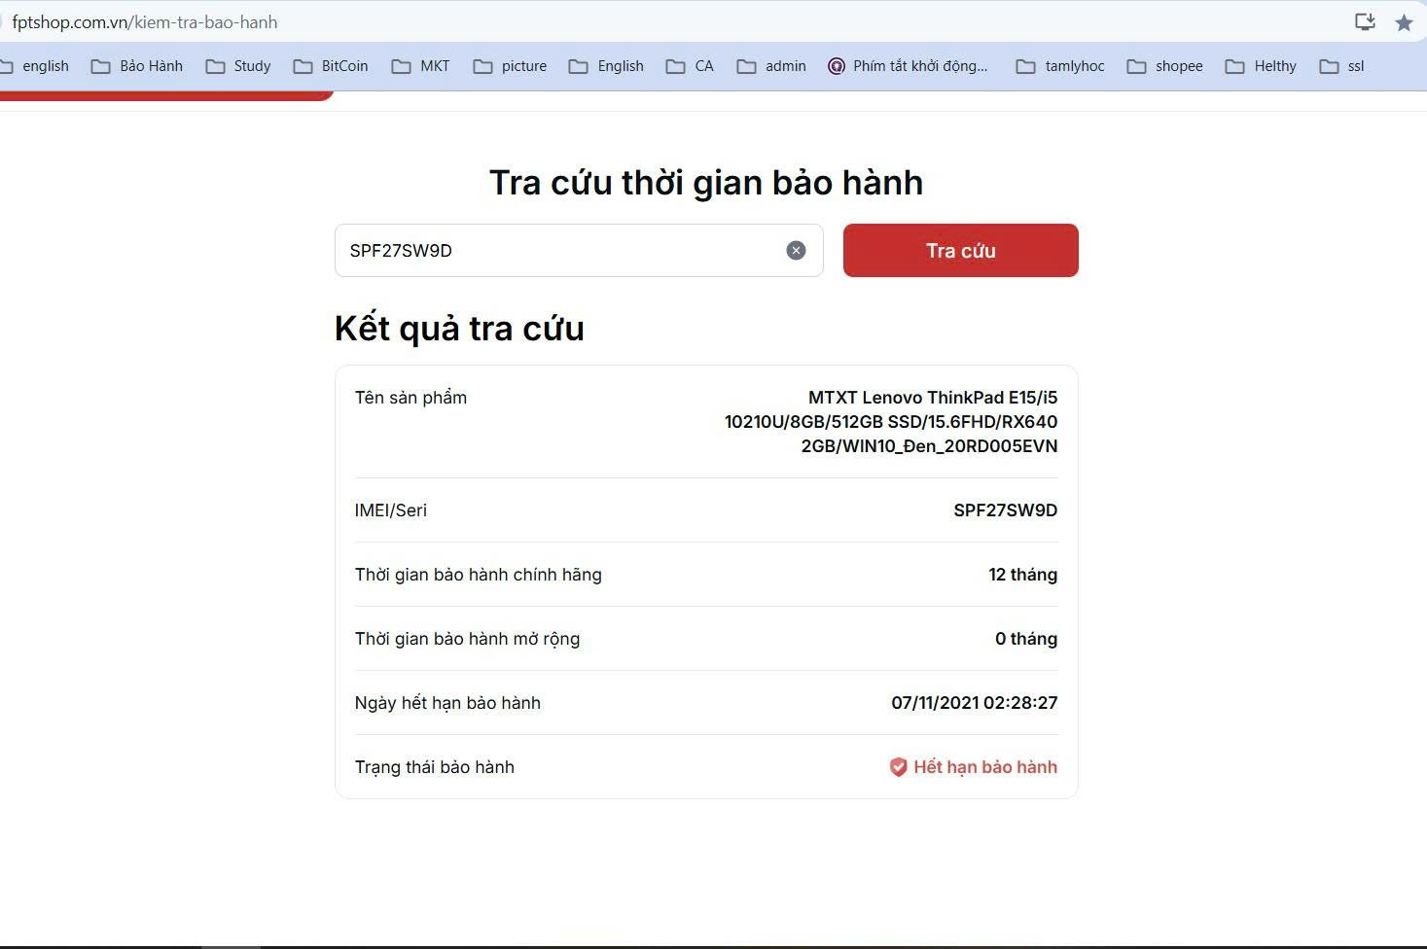1427x949 pixels.
Task: Clear the serial number search field
Action: pyautogui.click(x=796, y=251)
